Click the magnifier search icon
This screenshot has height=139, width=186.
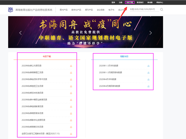pos(161,9)
